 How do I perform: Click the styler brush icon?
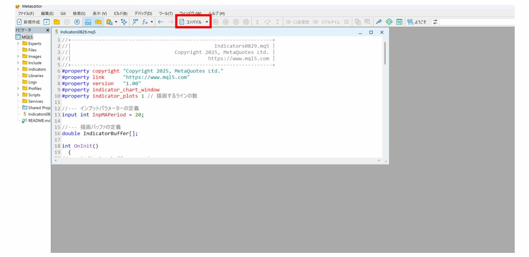(x=379, y=22)
